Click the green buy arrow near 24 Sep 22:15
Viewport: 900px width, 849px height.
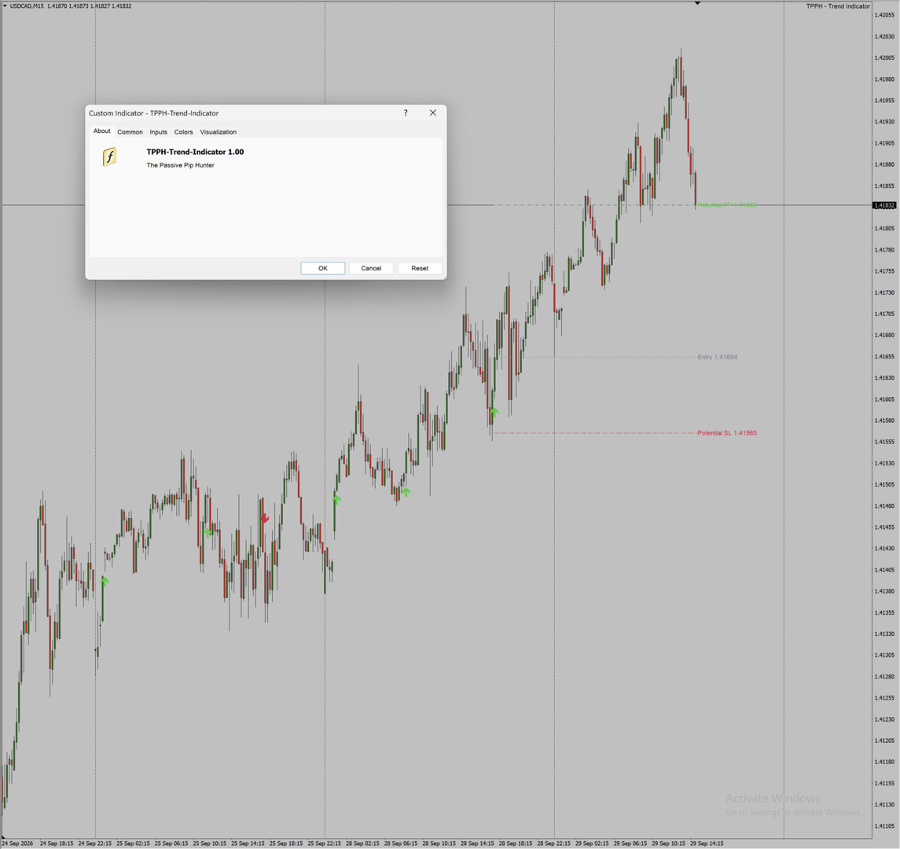(105, 581)
